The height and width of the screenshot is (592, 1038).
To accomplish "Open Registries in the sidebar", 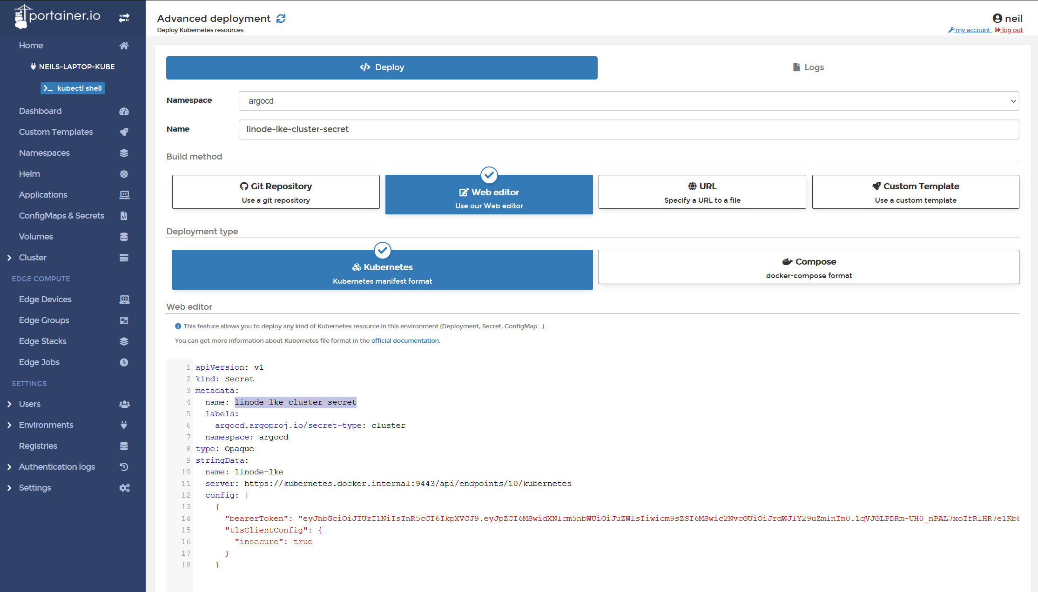I will point(38,446).
